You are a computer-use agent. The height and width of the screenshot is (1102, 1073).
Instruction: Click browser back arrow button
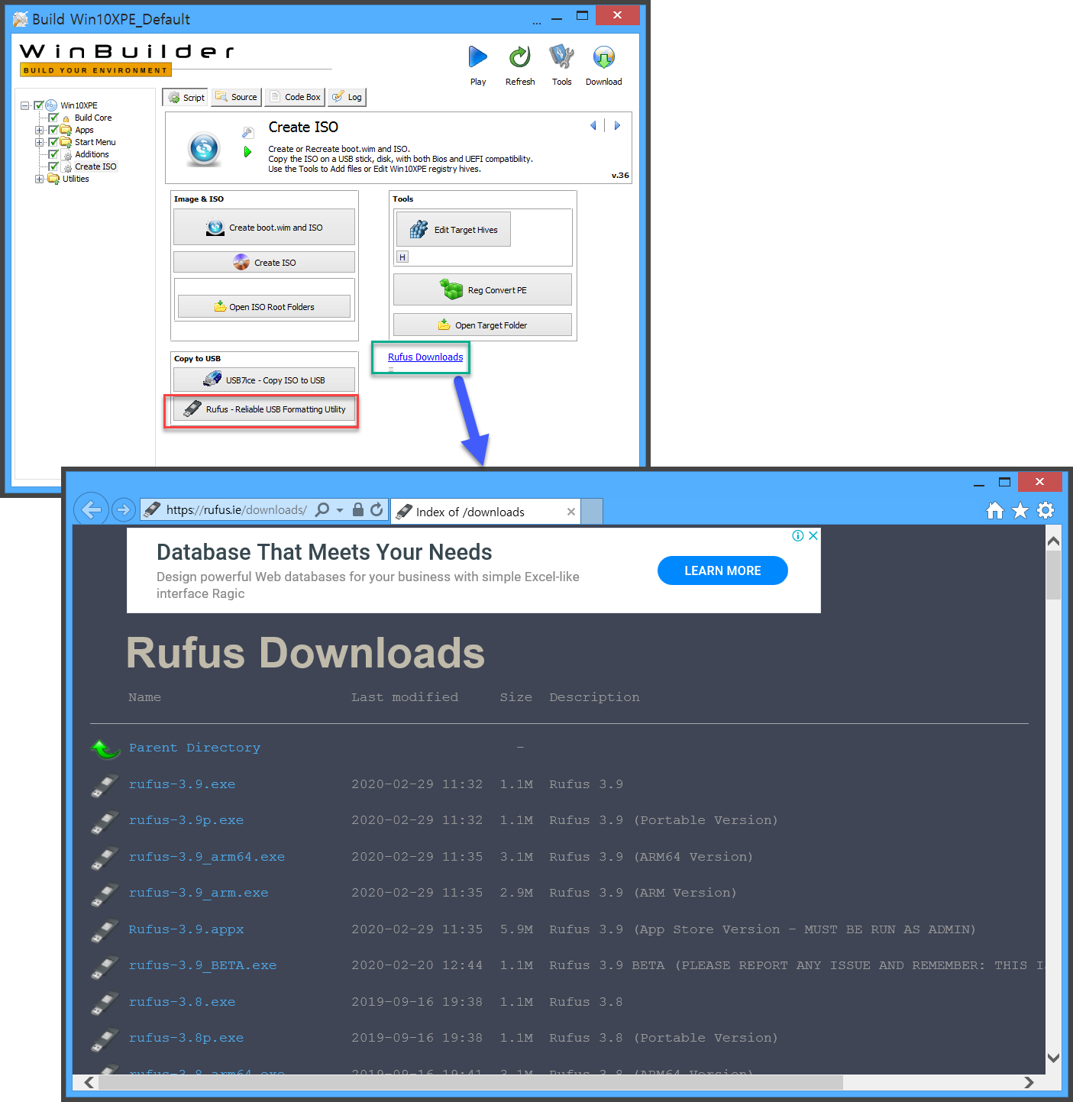(92, 509)
